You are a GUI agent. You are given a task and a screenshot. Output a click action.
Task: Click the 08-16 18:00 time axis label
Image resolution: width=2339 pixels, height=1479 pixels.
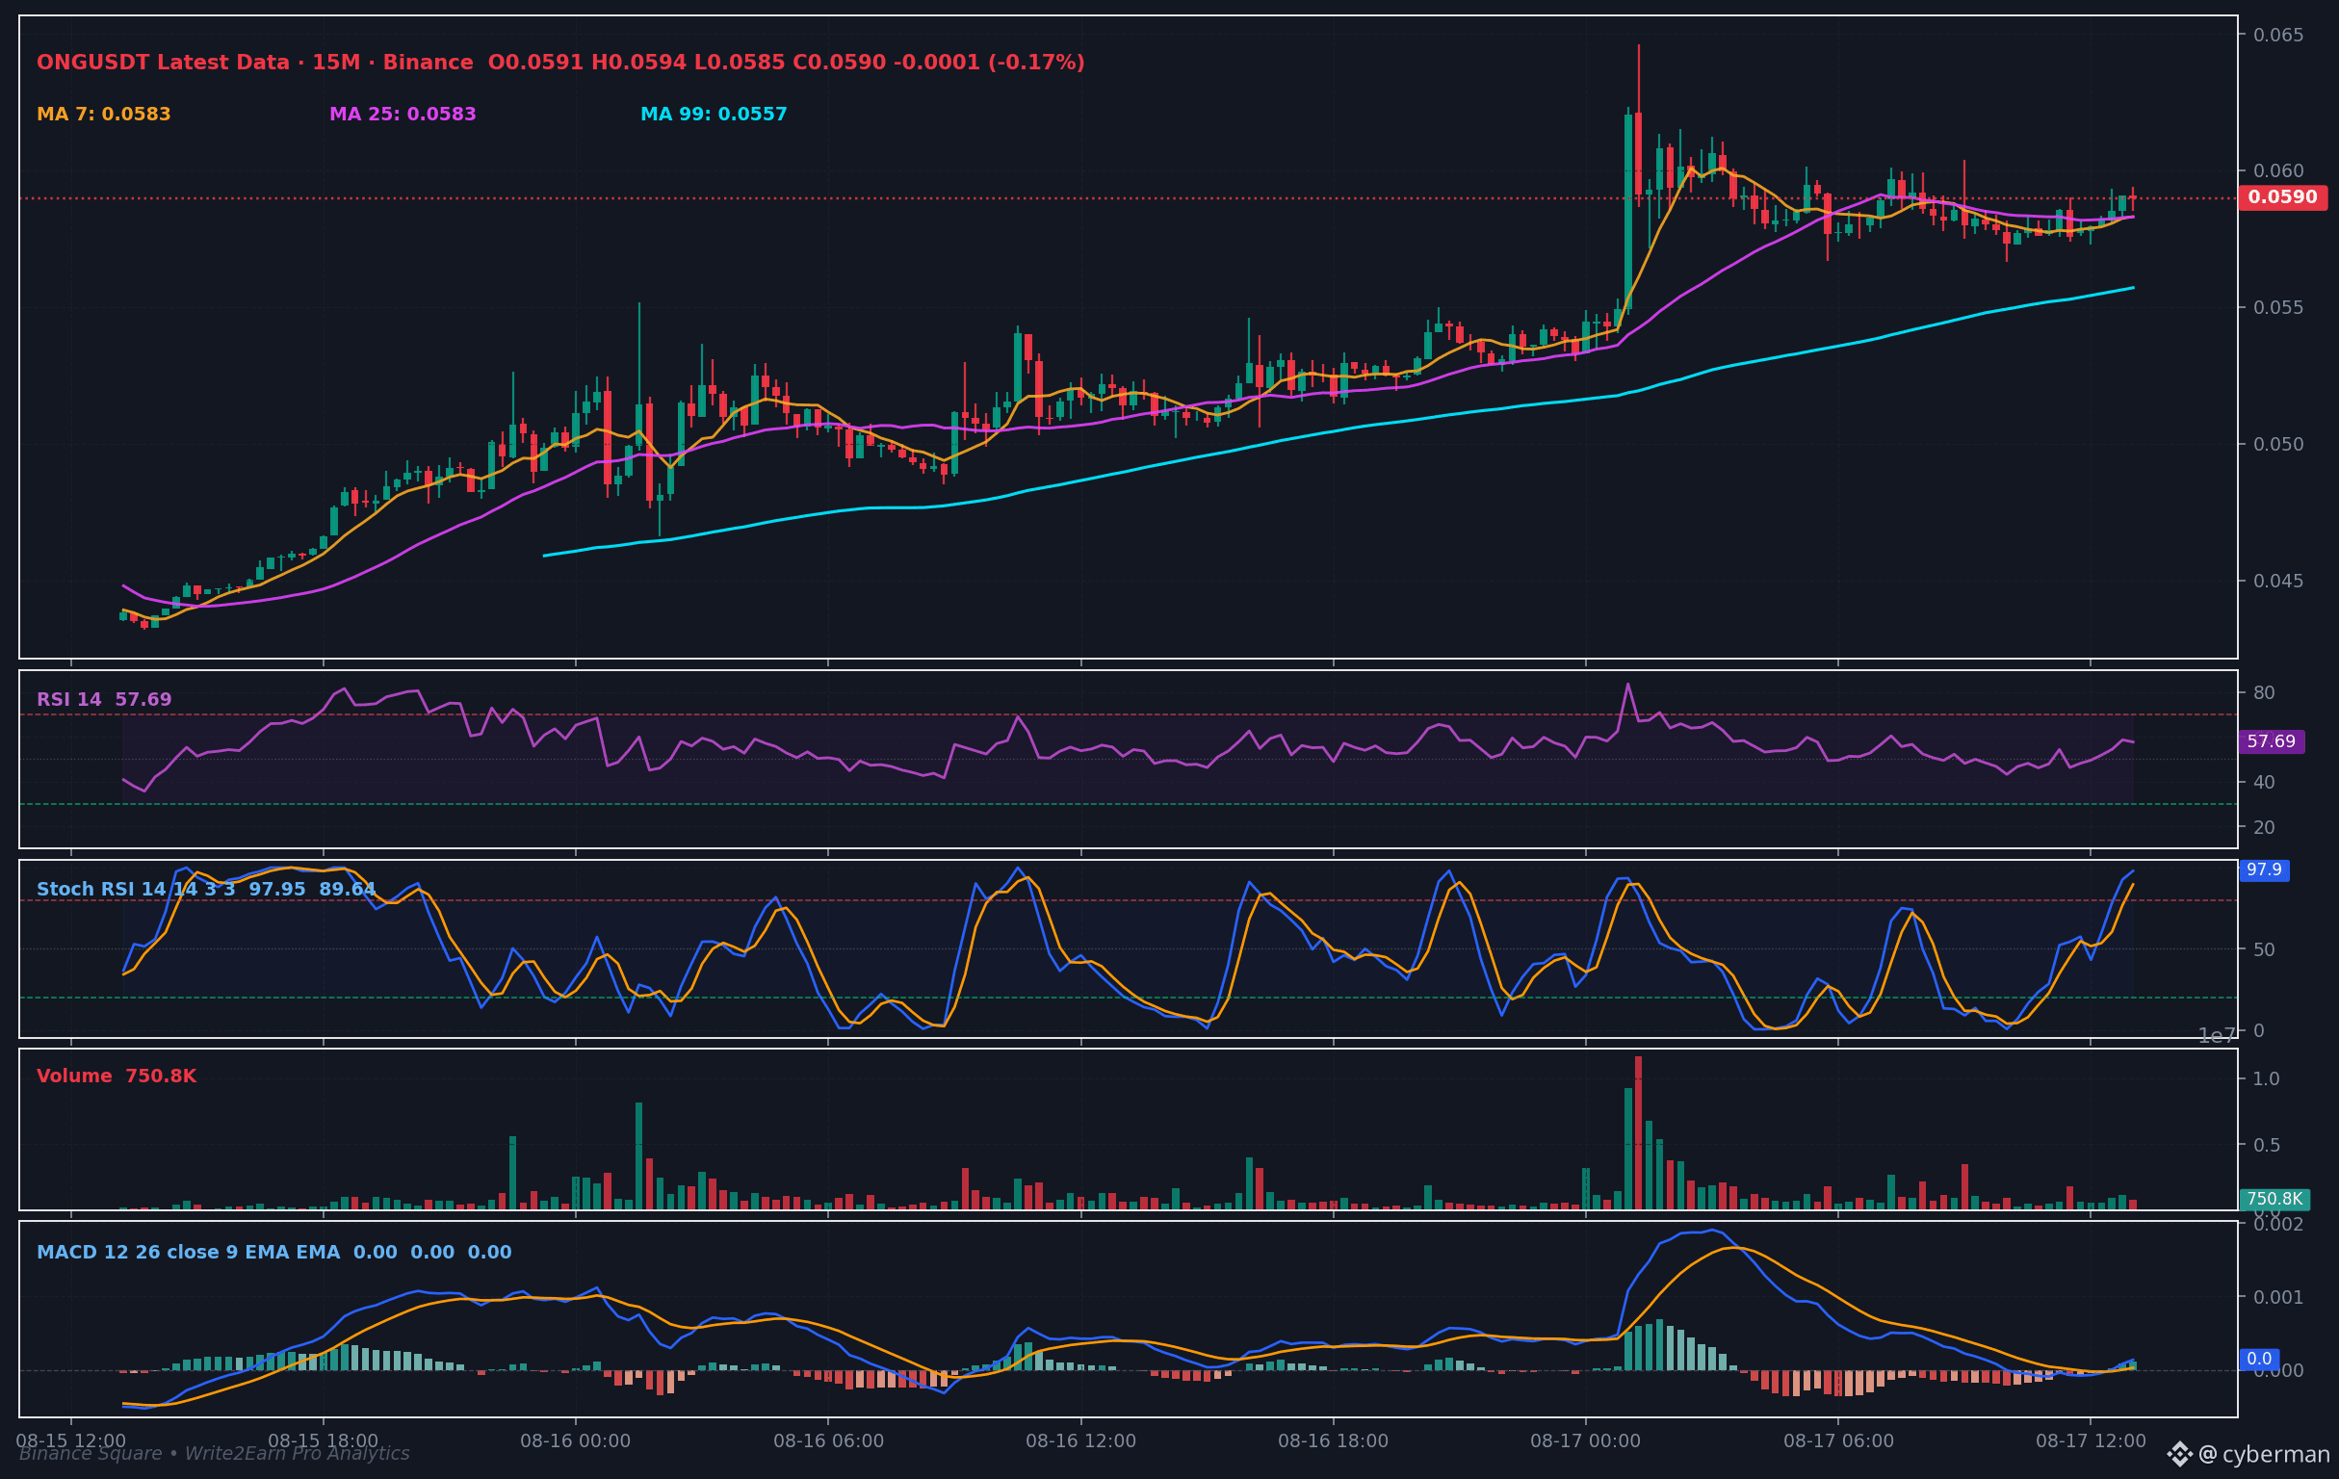click(x=1334, y=1441)
